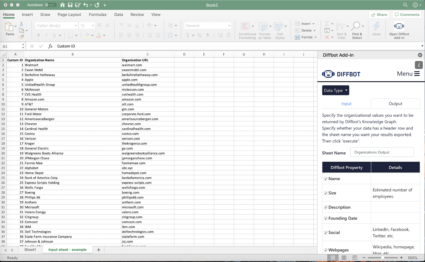Click the Conditional Formatting icon
Screen dimensions: 425x262
point(245,26)
